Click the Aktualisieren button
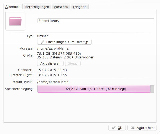 [50, 63]
